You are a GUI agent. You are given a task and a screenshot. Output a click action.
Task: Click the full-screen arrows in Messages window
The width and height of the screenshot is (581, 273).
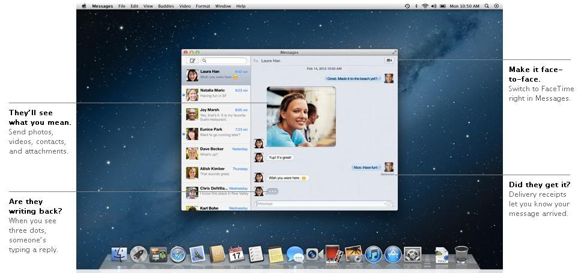click(x=395, y=52)
